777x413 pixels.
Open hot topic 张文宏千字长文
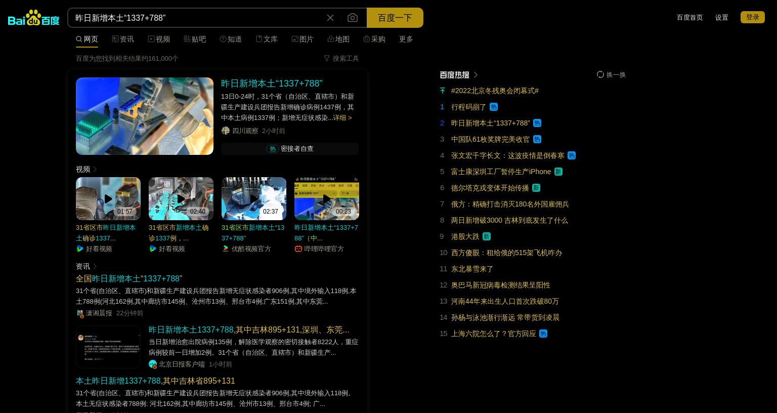pos(508,155)
